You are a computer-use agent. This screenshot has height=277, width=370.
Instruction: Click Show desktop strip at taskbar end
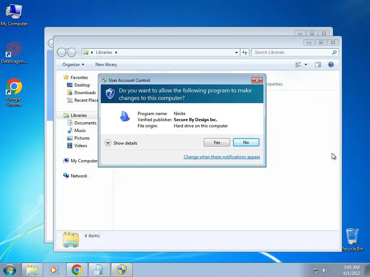coord(367,270)
